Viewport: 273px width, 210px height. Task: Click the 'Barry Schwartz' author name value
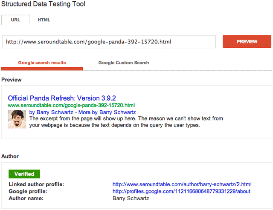[x=131, y=198]
